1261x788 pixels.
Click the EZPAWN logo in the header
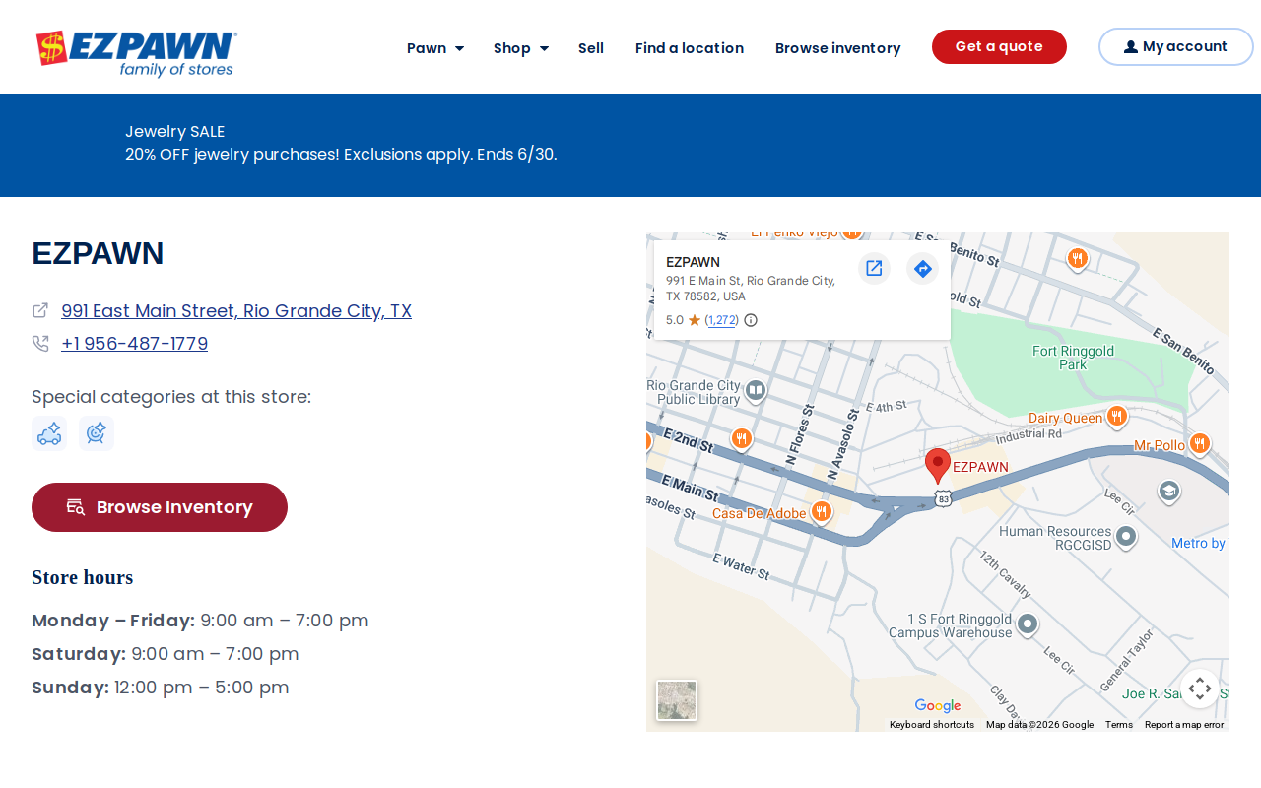pos(137,53)
